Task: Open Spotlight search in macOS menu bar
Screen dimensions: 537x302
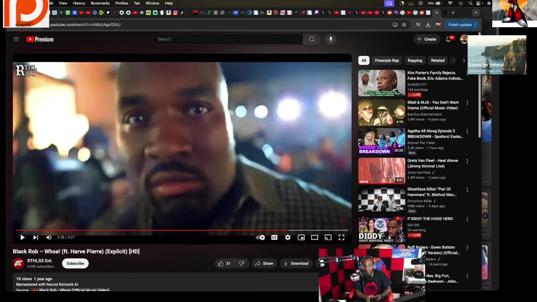Action: (470, 3)
